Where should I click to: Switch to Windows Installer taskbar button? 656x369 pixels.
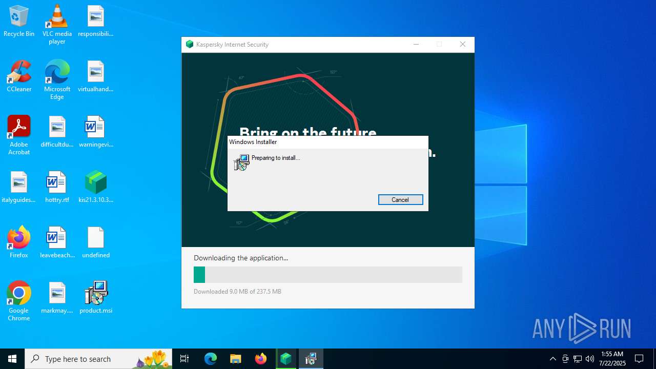click(311, 359)
